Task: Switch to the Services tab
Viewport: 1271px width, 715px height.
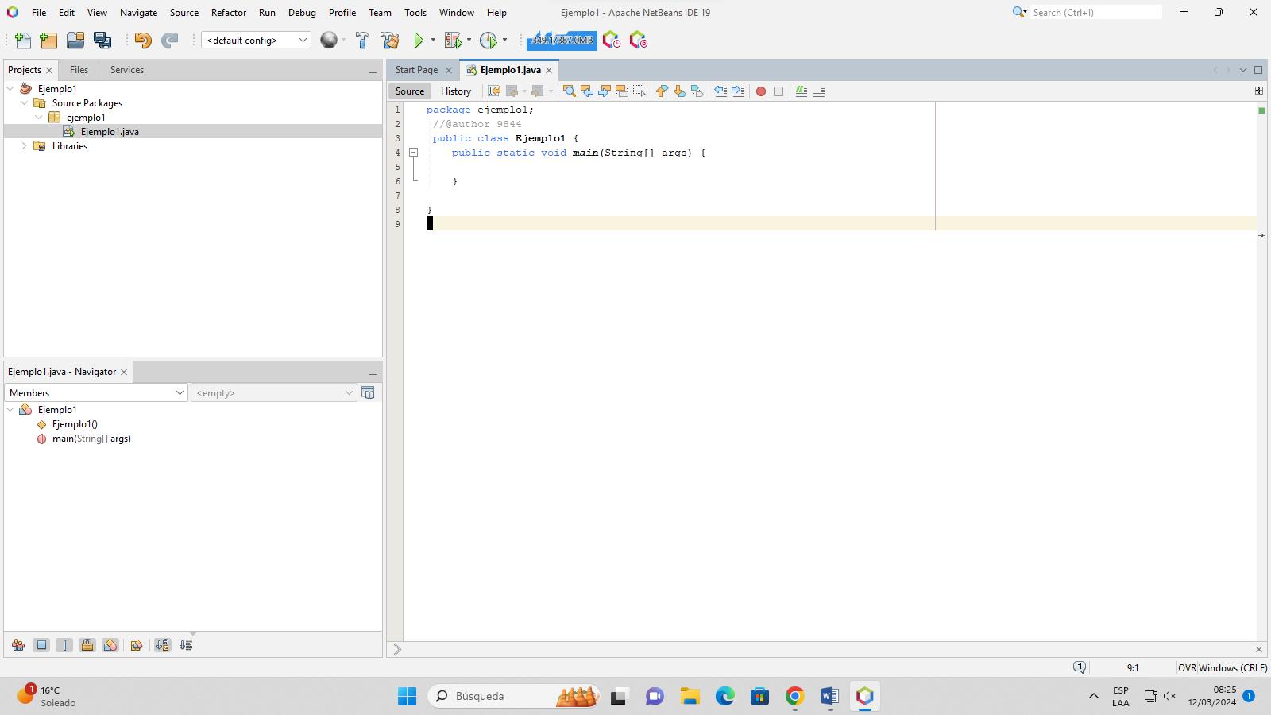Action: (x=126, y=70)
